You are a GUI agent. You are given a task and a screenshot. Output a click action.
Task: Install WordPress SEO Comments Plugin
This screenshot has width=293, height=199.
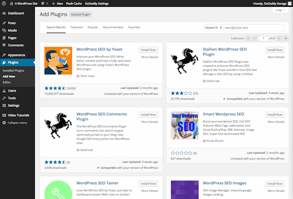click(x=148, y=115)
